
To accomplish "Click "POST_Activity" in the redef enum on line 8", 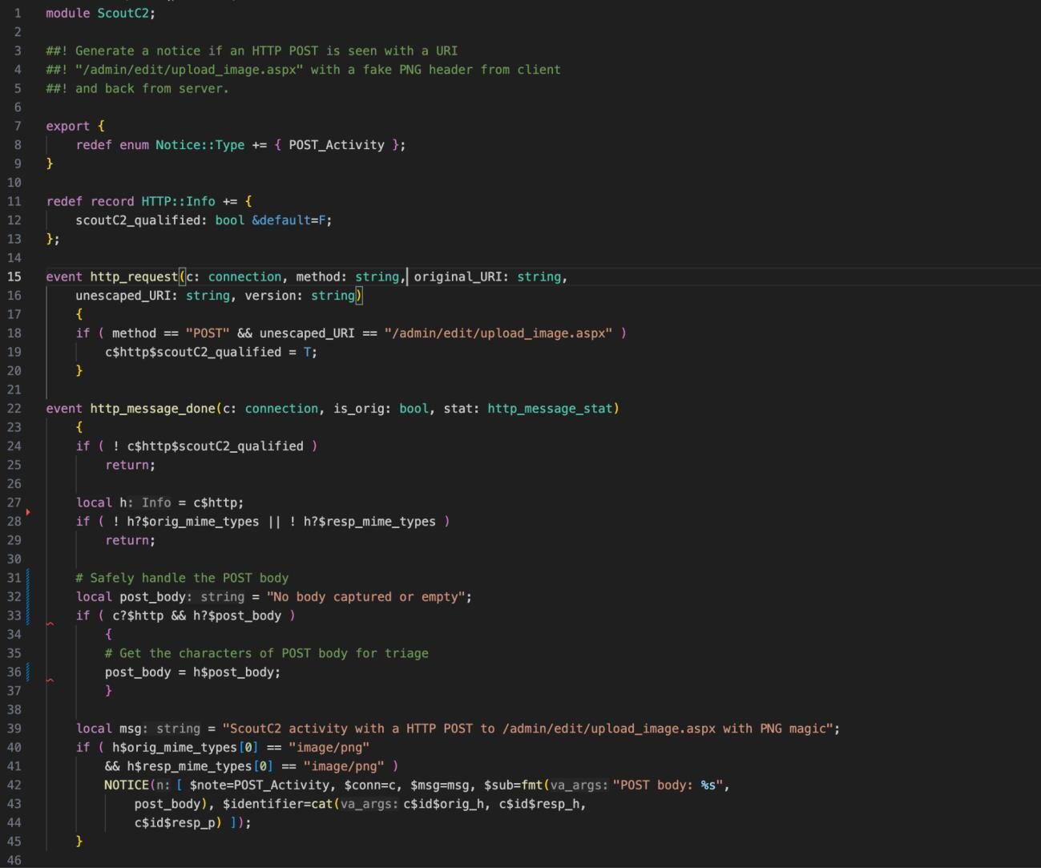I will [x=337, y=145].
